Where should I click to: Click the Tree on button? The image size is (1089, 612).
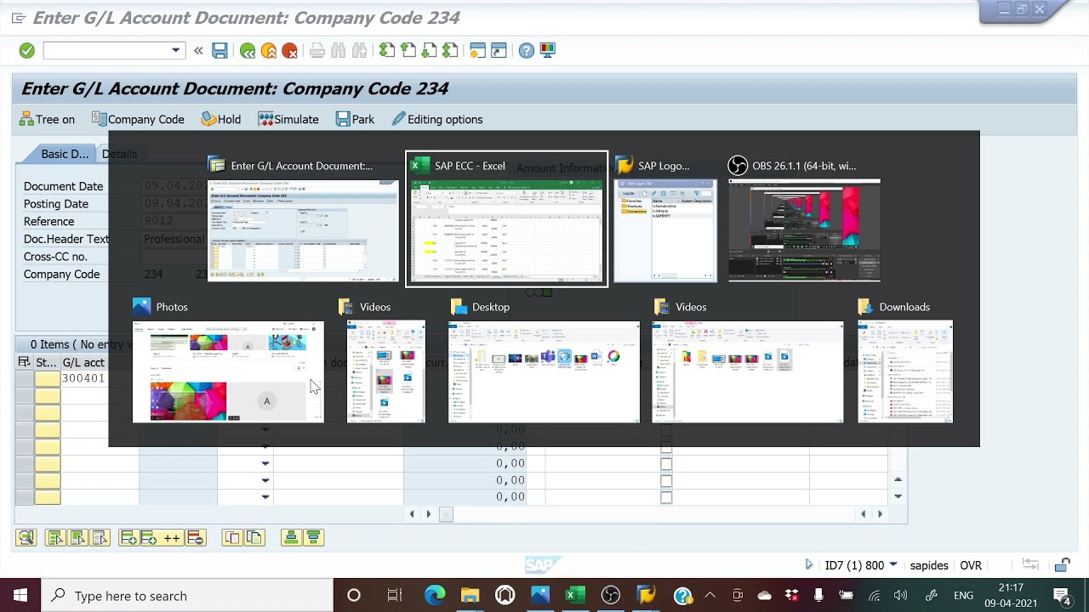pos(47,120)
